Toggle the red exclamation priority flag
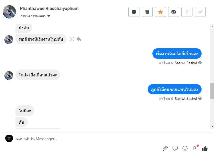This screenshot has width=214, height=152. point(187,12)
